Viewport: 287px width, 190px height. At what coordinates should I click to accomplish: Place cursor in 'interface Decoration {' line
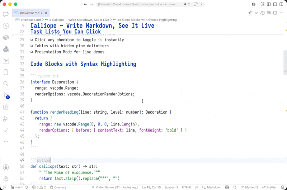pyautogui.click(x=55, y=82)
